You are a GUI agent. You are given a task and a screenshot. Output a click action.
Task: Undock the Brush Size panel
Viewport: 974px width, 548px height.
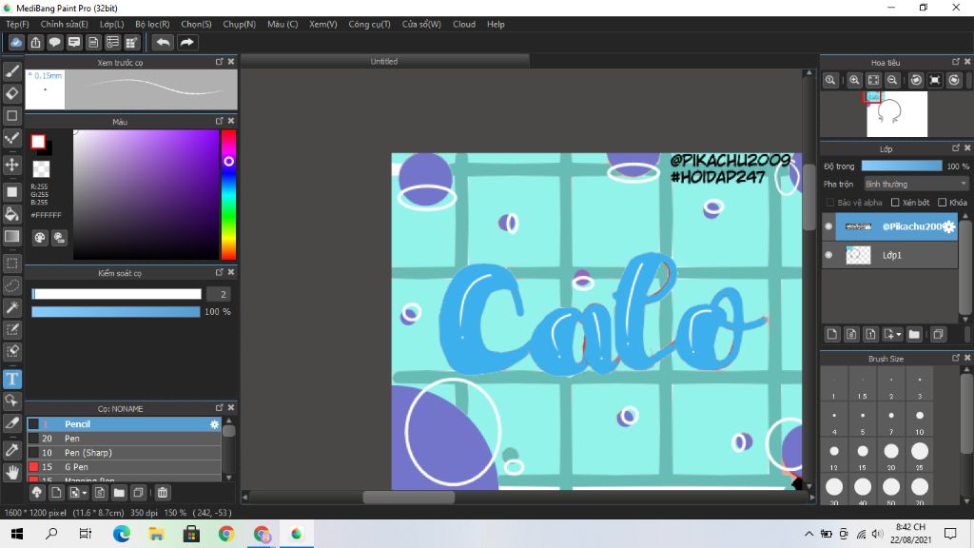[x=956, y=358]
